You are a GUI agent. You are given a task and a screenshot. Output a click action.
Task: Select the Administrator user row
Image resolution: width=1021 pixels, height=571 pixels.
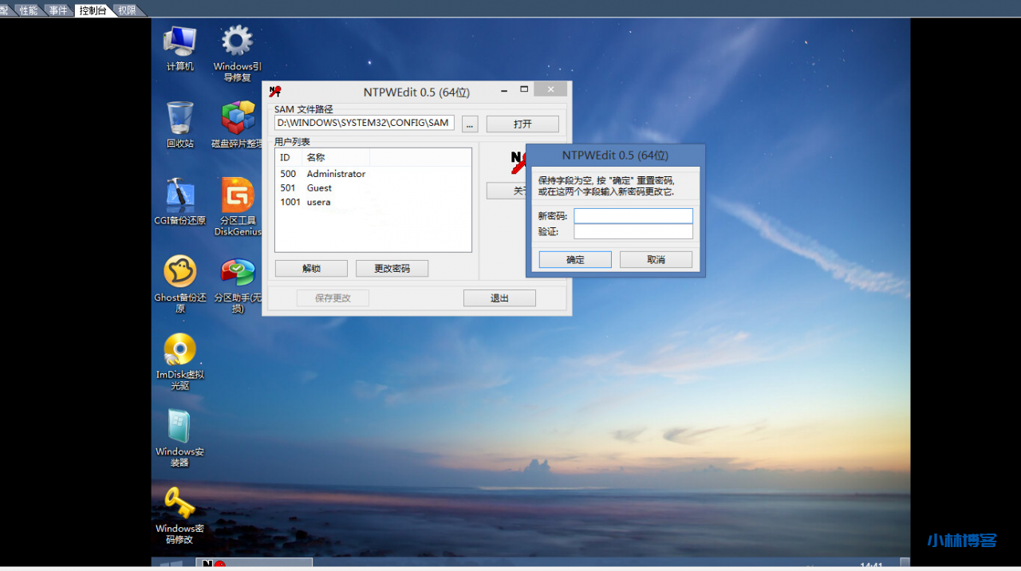pyautogui.click(x=336, y=174)
